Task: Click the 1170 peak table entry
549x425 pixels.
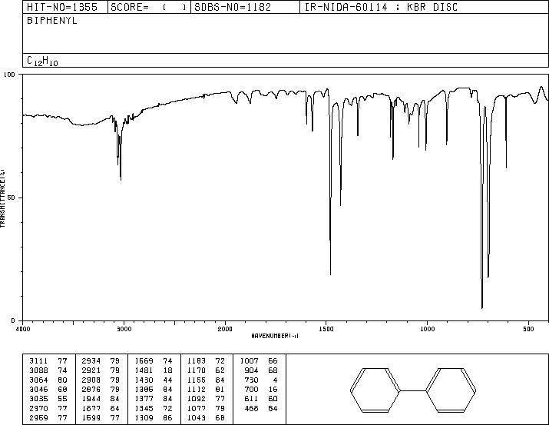Action: click(x=207, y=370)
